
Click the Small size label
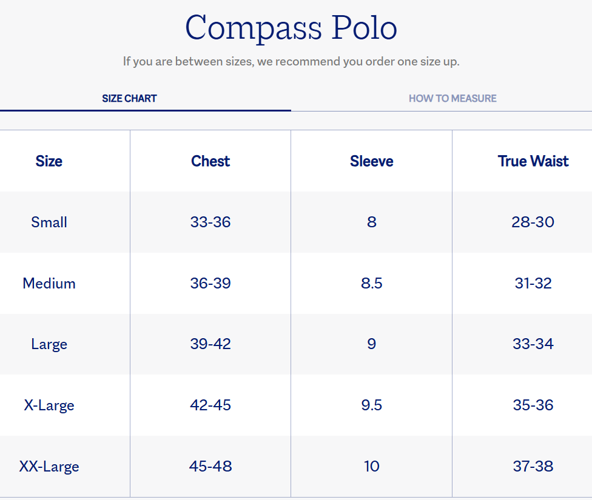point(49,222)
